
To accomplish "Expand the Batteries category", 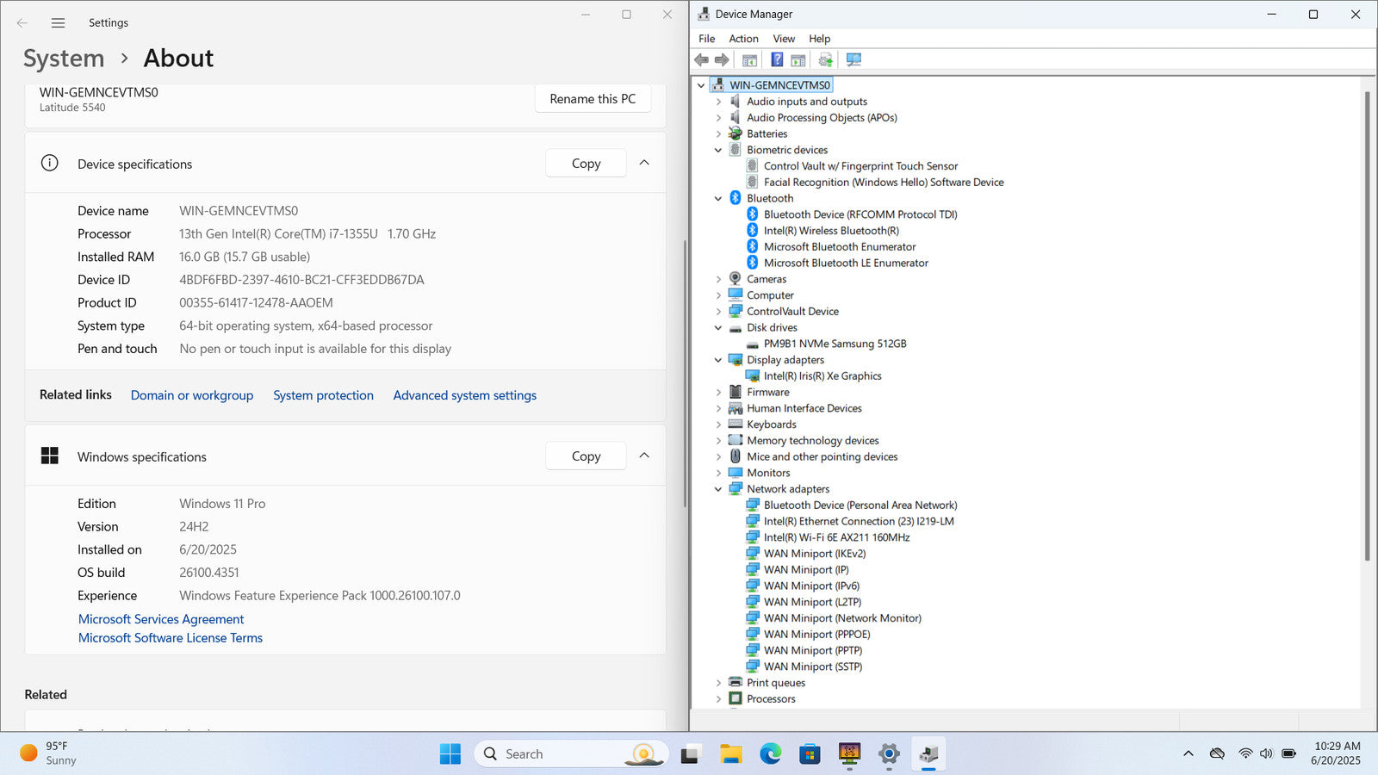I will (718, 134).
